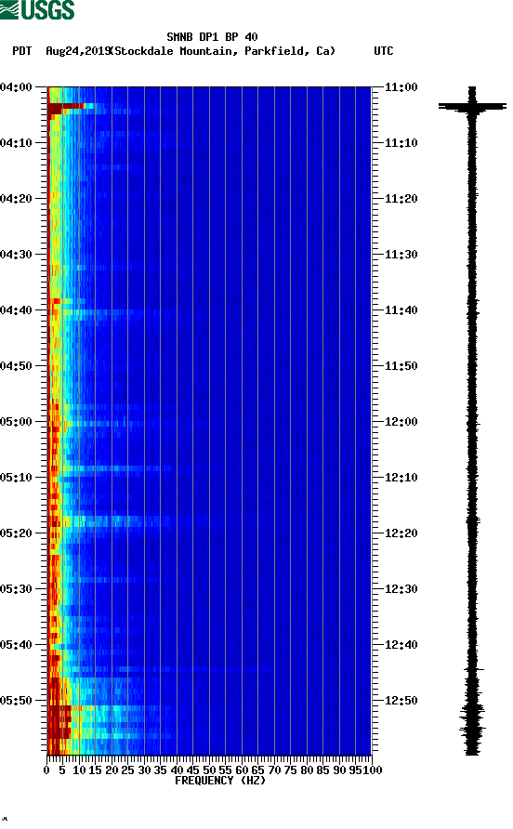
Task: Click the '05:20' PDT time label
Action: [x=17, y=533]
